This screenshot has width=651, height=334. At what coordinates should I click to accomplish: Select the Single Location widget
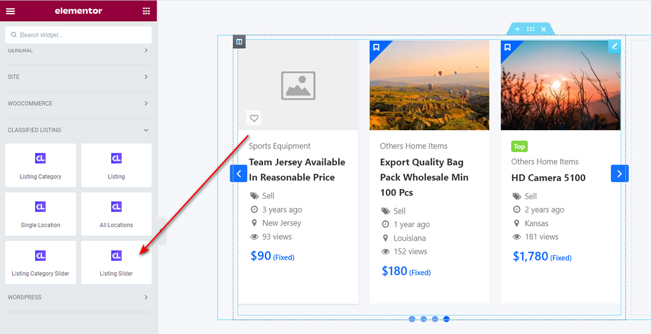41,214
